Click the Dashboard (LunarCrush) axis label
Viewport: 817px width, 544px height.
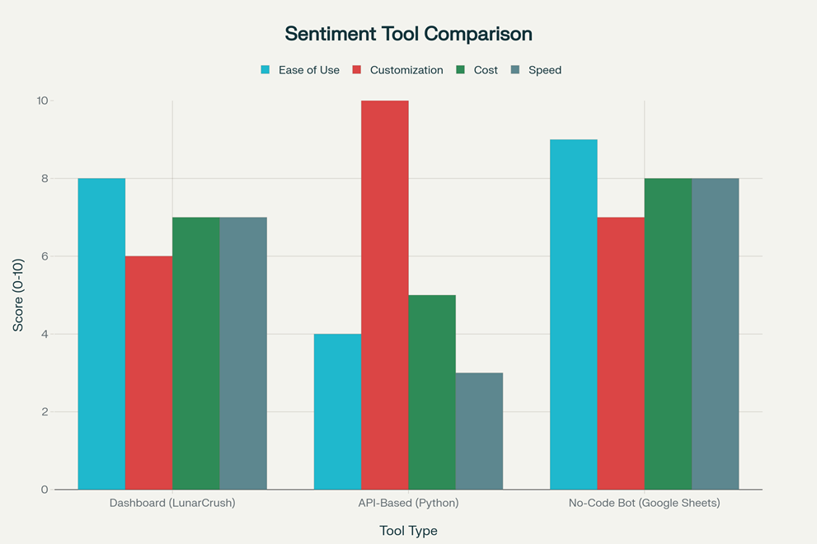172,503
